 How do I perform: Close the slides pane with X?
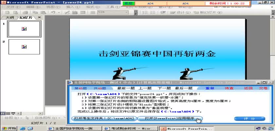click(x=39, y=17)
